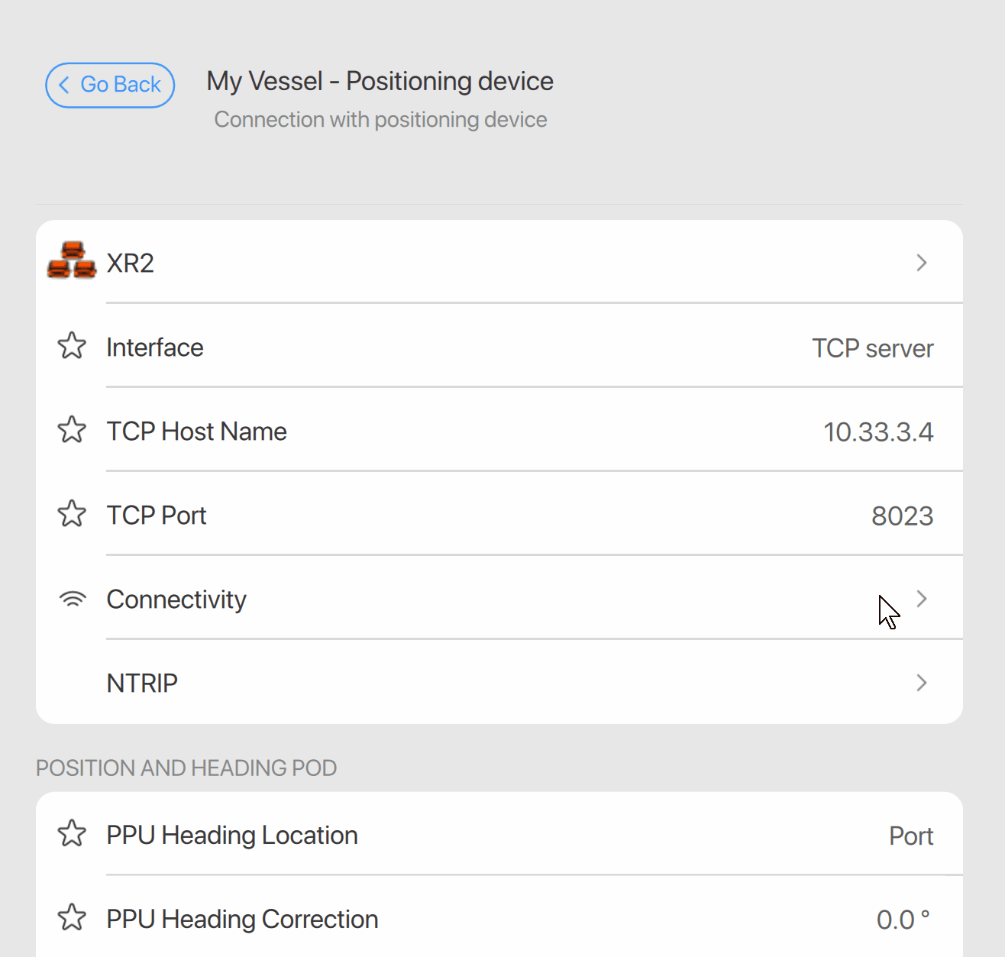The width and height of the screenshot is (1005, 957).
Task: Click the My Vessel - Positioning device title
Action: [380, 81]
